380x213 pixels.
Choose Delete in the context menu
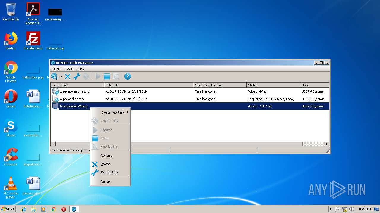(110, 164)
